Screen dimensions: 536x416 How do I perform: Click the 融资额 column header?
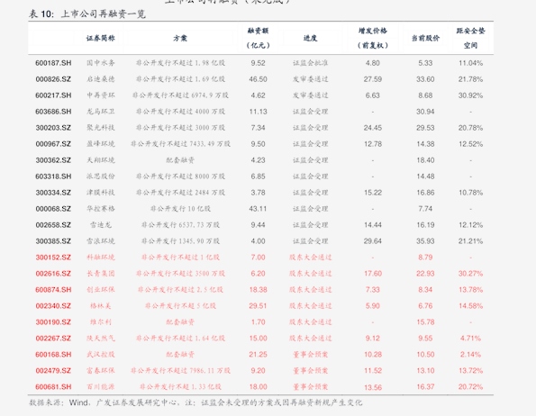tap(258, 38)
